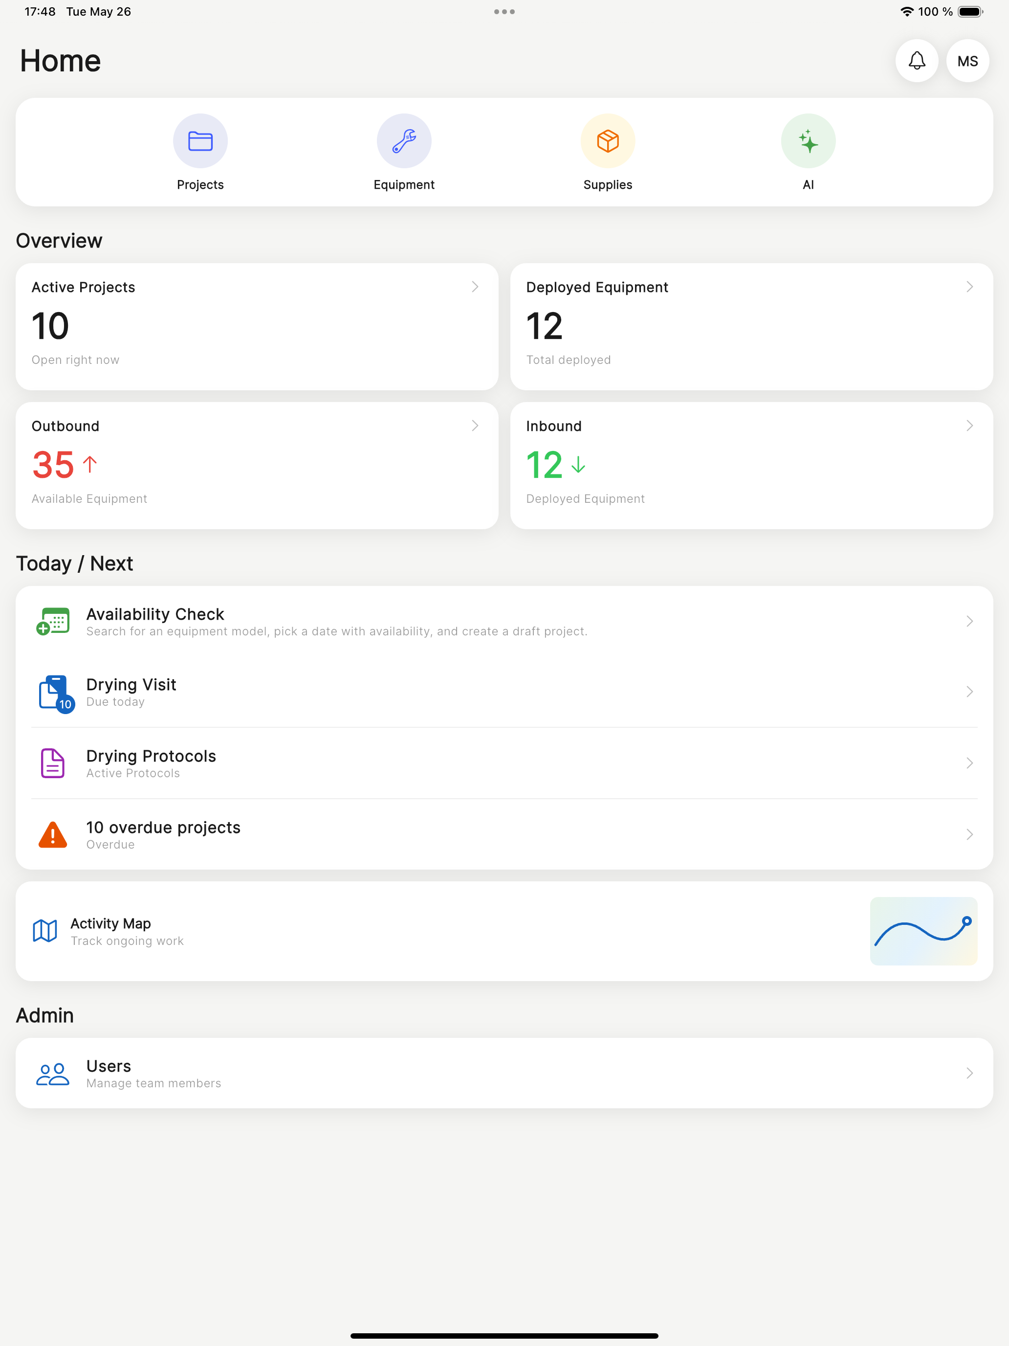Open Availability Check title
Viewport: 1009px width, 1346px height.
[155, 614]
